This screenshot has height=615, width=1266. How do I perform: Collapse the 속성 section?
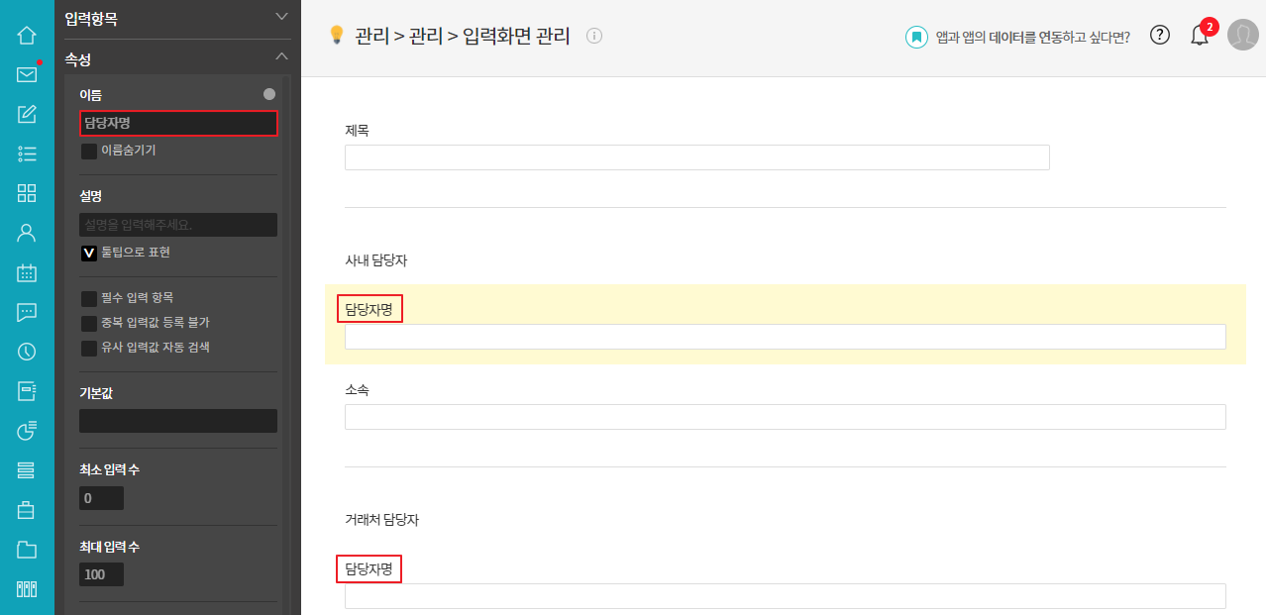click(x=281, y=57)
